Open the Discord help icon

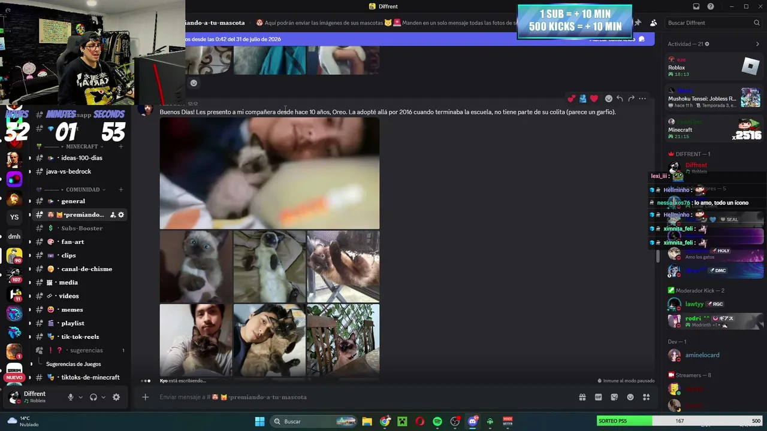pos(711,7)
